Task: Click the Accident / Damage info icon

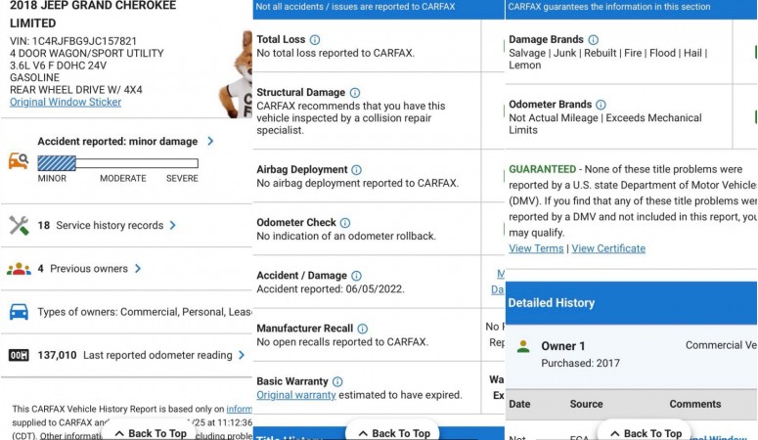Action: click(356, 276)
